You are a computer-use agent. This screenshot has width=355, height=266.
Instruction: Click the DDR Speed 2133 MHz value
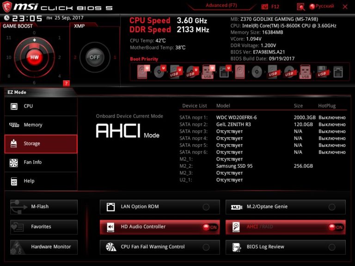click(193, 30)
